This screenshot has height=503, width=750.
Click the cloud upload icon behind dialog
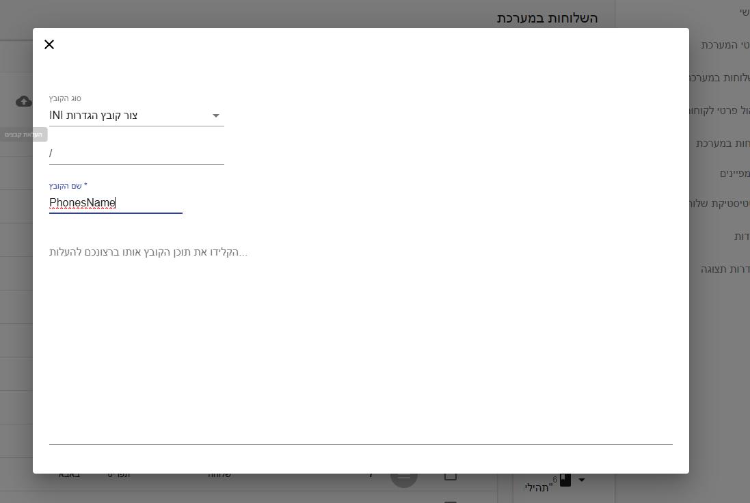[x=23, y=101]
